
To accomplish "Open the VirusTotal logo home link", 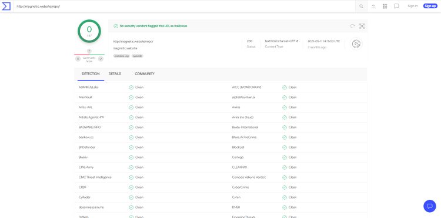I will (6, 6).
